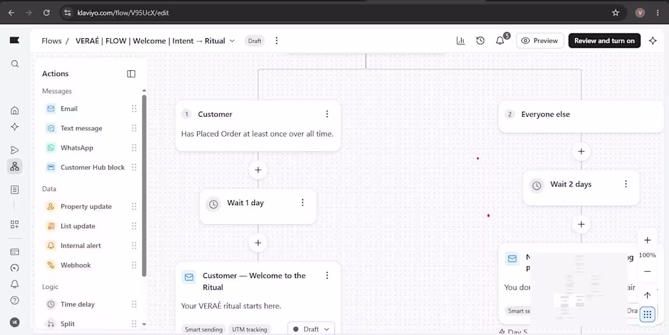
Task: Click drag handle beside Webhook action
Action: coord(134,265)
